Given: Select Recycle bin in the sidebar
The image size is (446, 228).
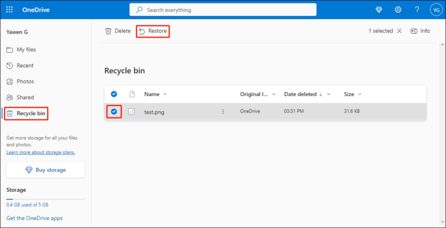Looking at the screenshot, I should (x=26, y=113).
